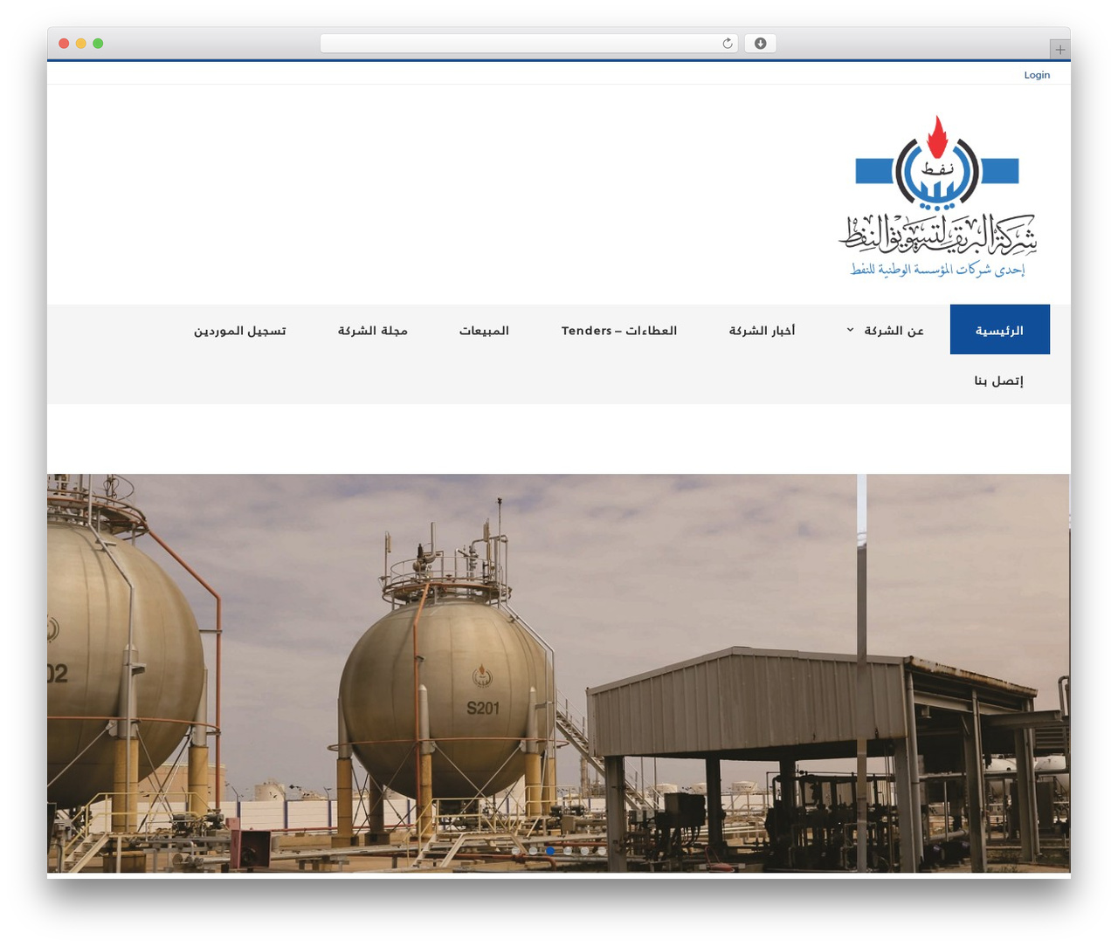The width and height of the screenshot is (1118, 946).
Task: Open the العطاءات – Tenders menu item
Action: [x=618, y=330]
